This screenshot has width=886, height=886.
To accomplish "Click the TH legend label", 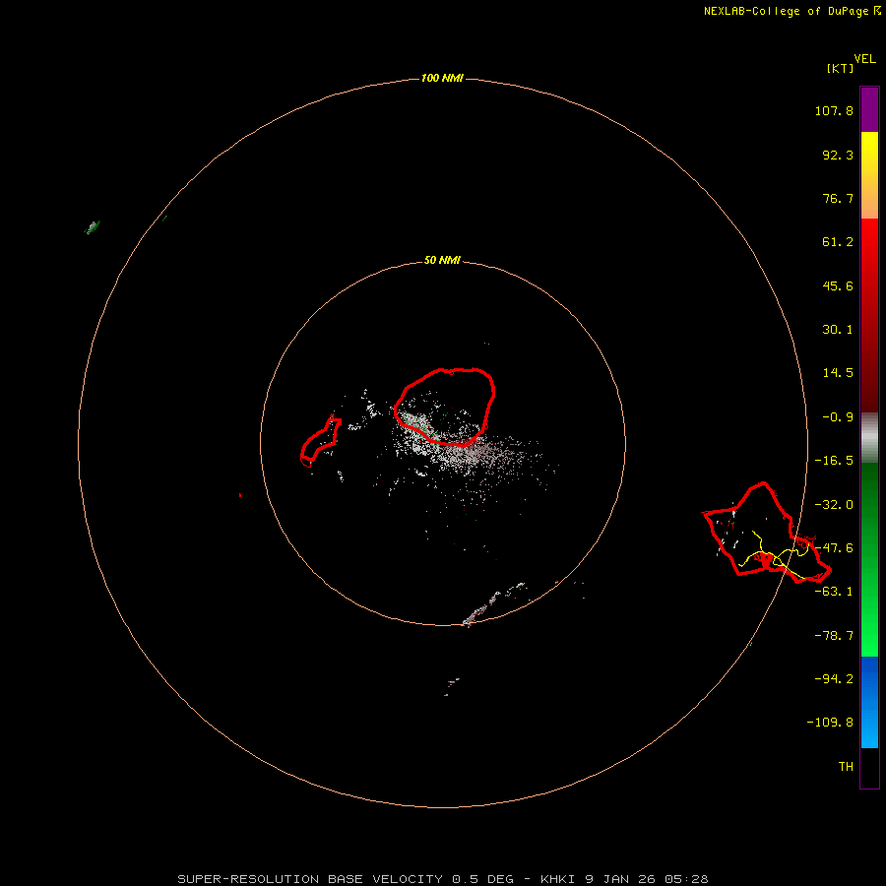I will [846, 767].
